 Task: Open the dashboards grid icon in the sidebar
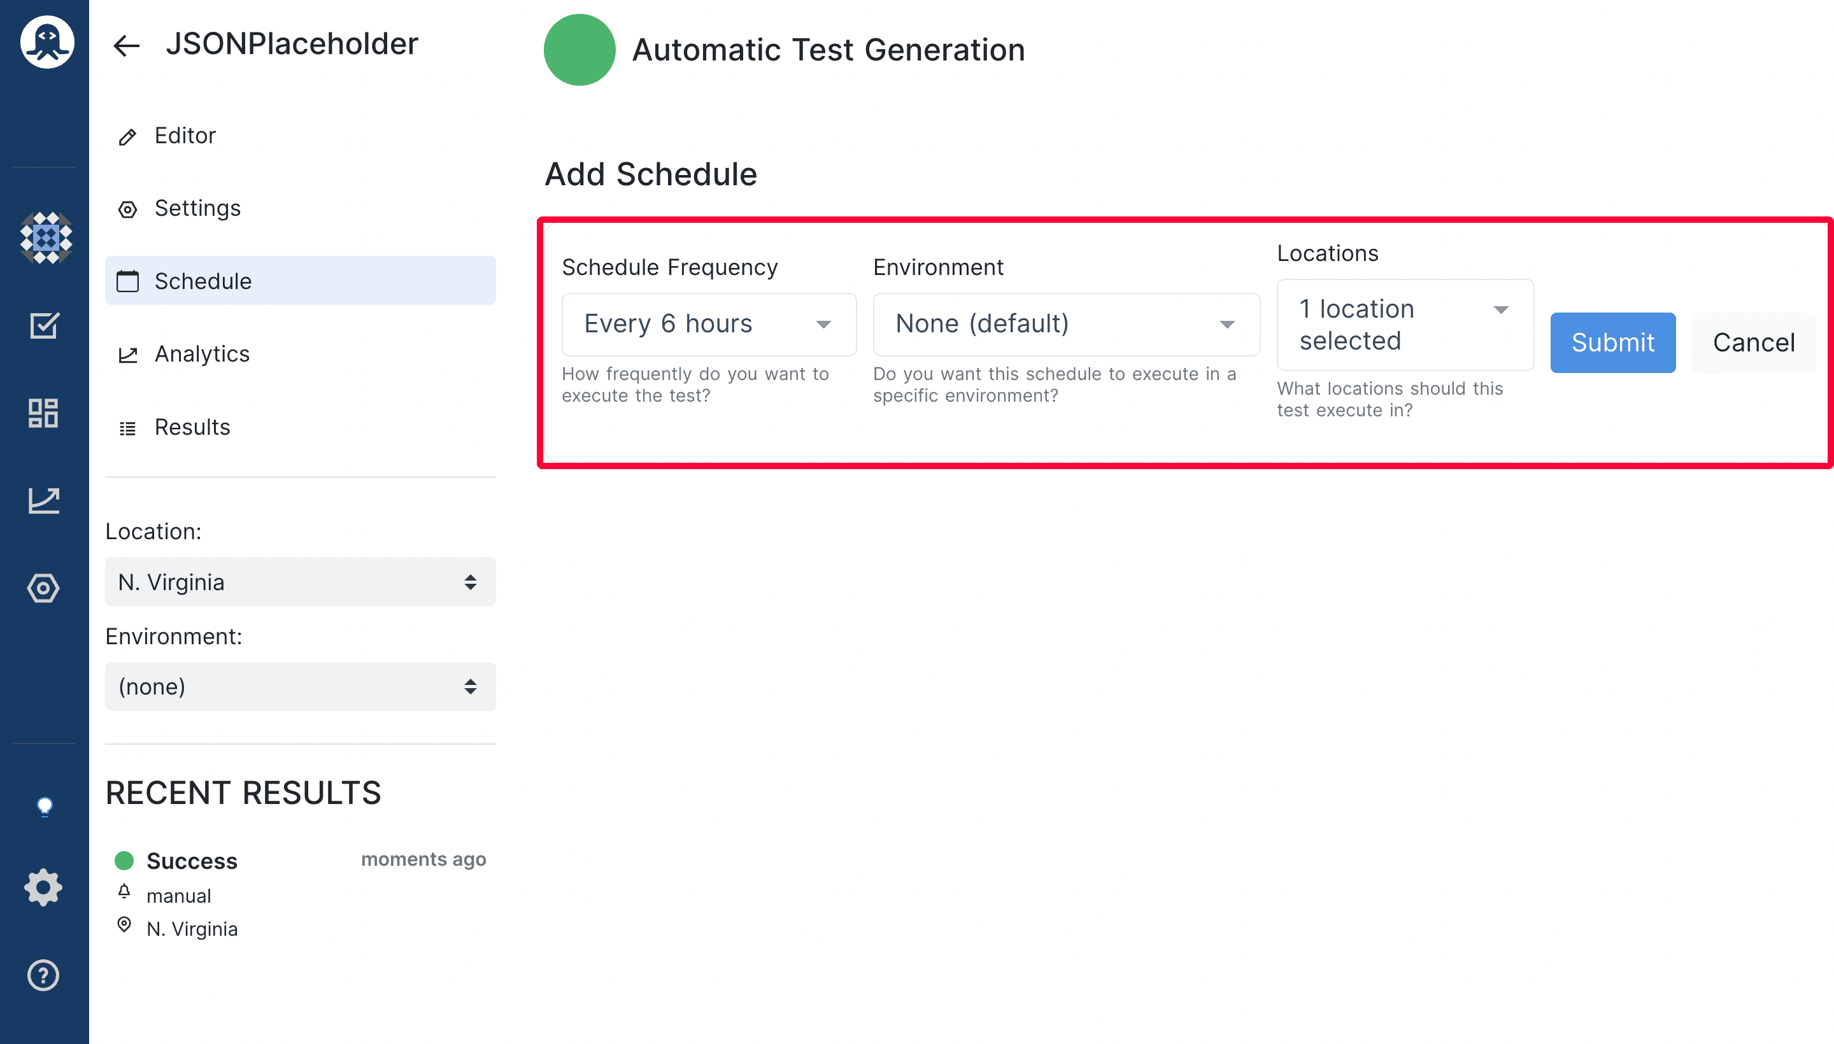[x=43, y=413]
